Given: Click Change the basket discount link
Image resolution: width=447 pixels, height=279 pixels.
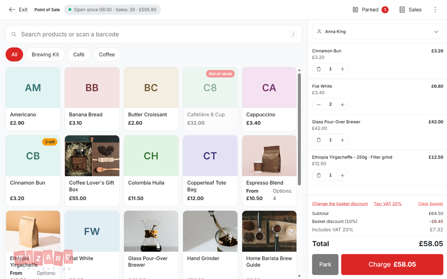Looking at the screenshot, I should [340, 204].
